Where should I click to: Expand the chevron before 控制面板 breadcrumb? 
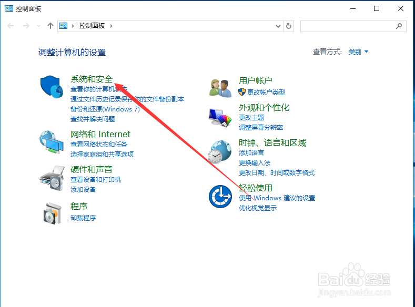[73, 26]
